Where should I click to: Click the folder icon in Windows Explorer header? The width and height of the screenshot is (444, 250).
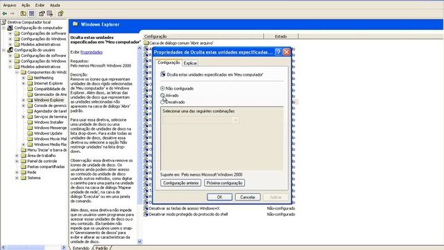point(76,24)
